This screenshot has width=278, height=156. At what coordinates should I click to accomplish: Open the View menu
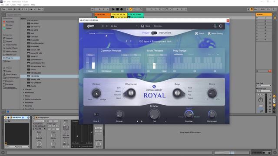click(19, 5)
